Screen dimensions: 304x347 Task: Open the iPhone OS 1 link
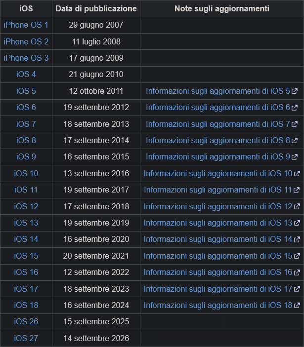[26, 25]
